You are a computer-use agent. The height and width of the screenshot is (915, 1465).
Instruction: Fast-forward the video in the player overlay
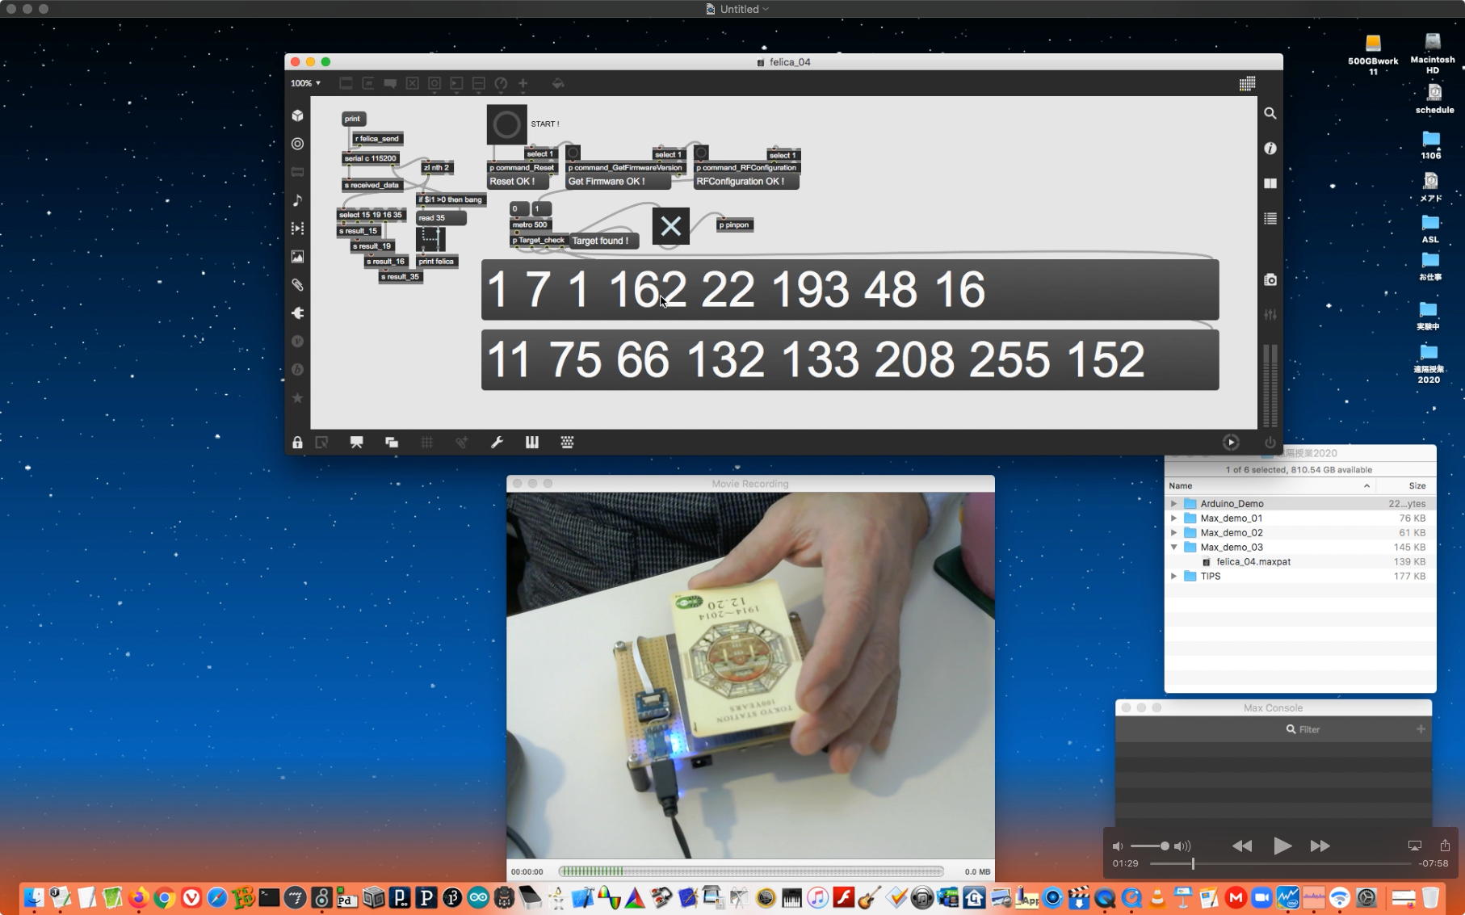[1320, 846]
